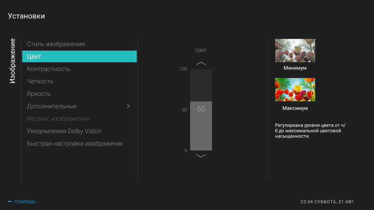Viewport: 374px width, 210px height.
Task: Open Быстрая настройка изображения
Action: pyautogui.click(x=75, y=144)
